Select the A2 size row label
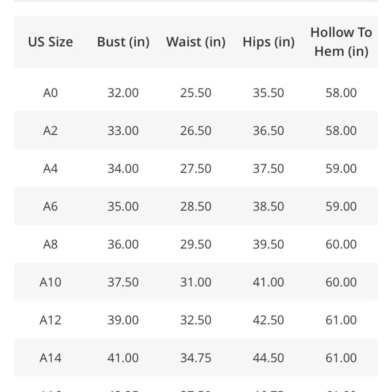This screenshot has width=392, height=392. (x=51, y=131)
